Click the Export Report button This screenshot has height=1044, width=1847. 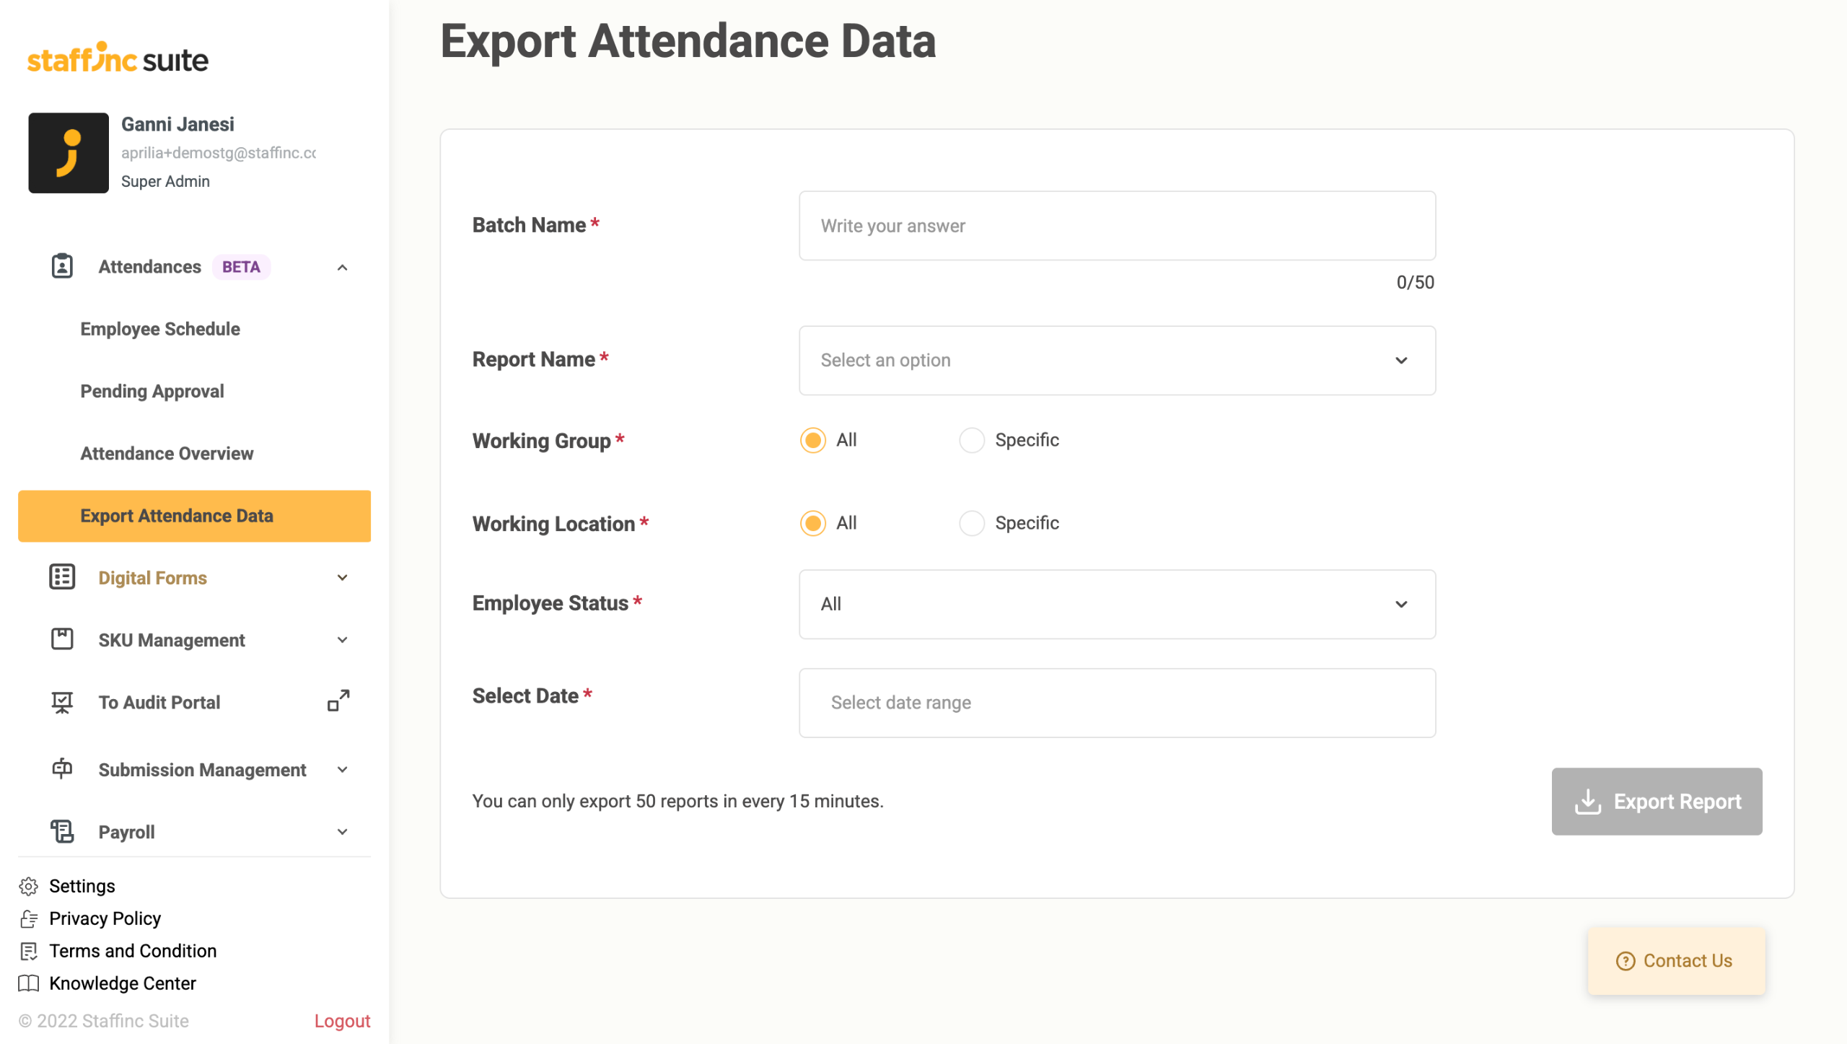click(1657, 802)
